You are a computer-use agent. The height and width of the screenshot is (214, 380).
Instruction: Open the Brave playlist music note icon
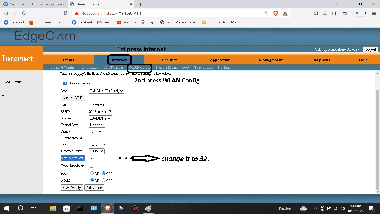tap(325, 13)
